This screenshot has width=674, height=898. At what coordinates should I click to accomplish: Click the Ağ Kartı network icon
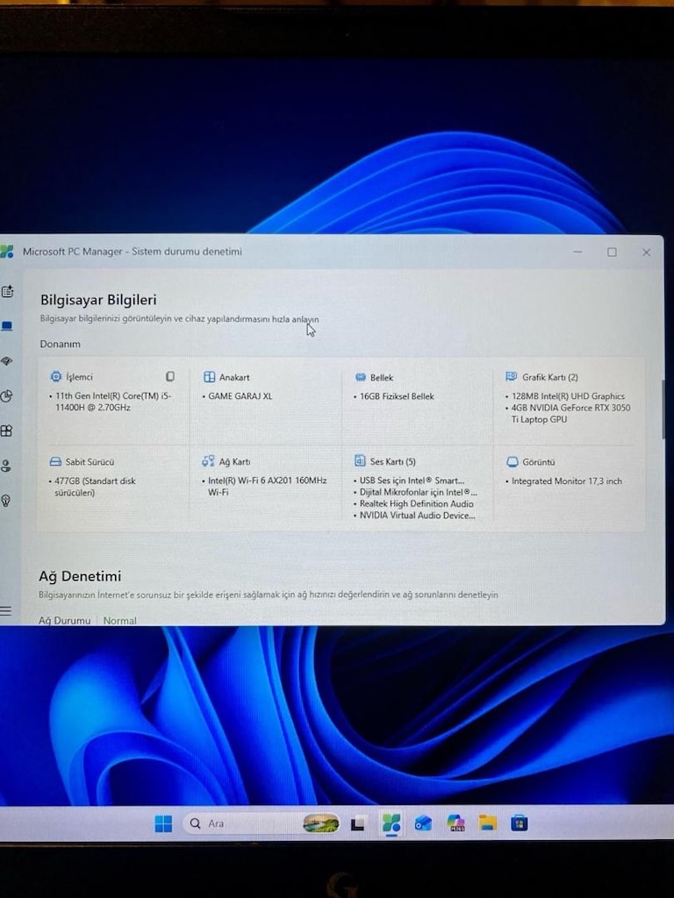coord(209,461)
